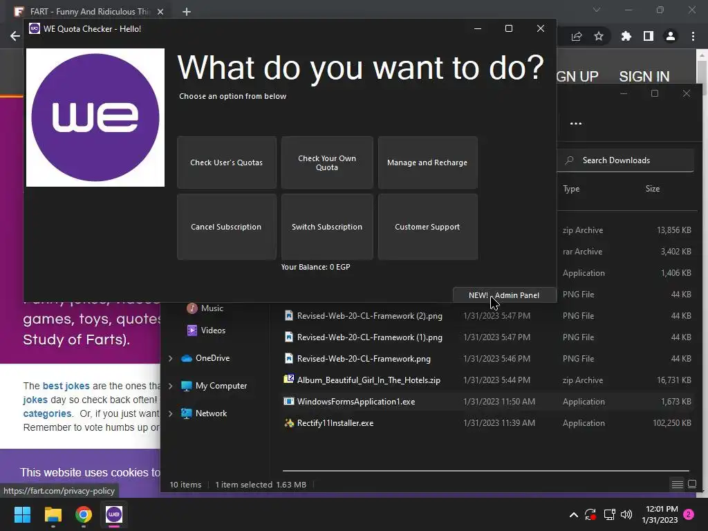Click the sync status tray icon
Image resolution: width=708 pixels, height=531 pixels.
[590, 514]
